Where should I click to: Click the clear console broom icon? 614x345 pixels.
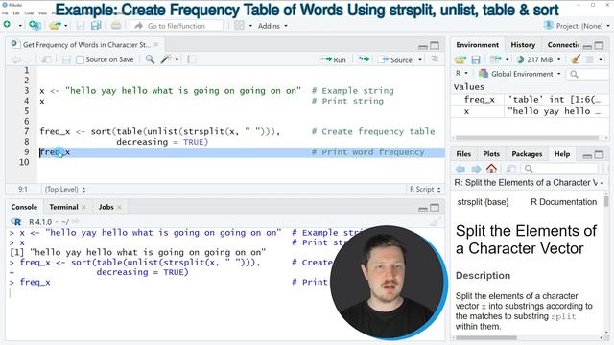point(435,221)
